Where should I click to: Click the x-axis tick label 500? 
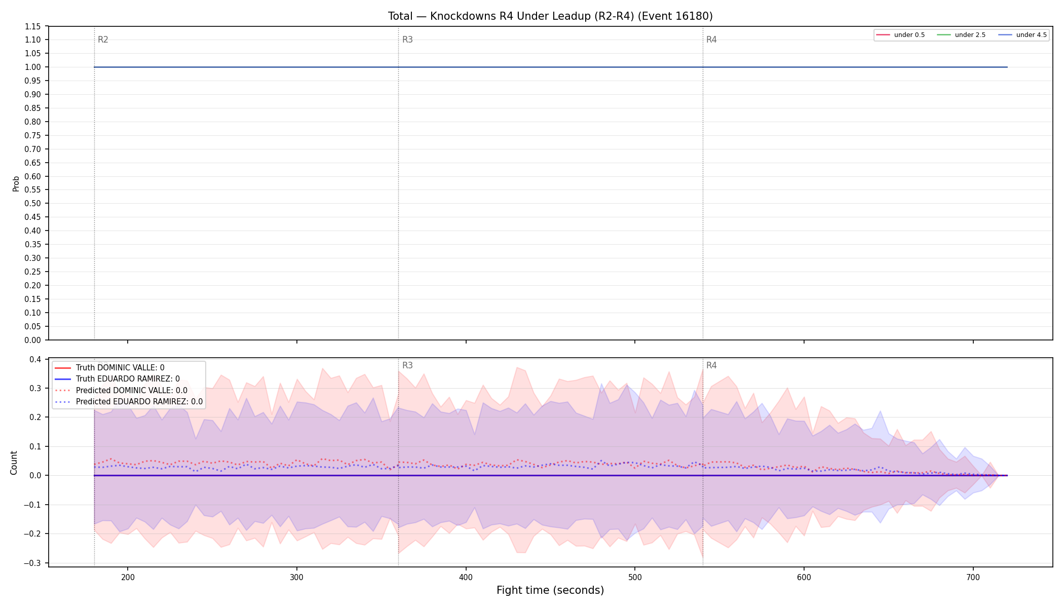pyautogui.click(x=635, y=577)
